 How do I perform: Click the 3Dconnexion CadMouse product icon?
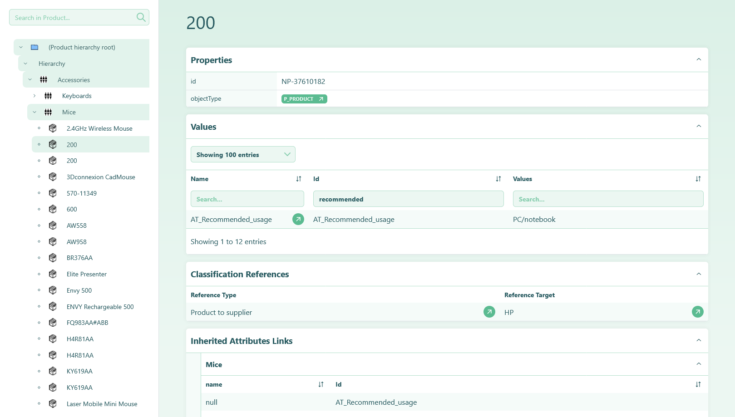[53, 177]
